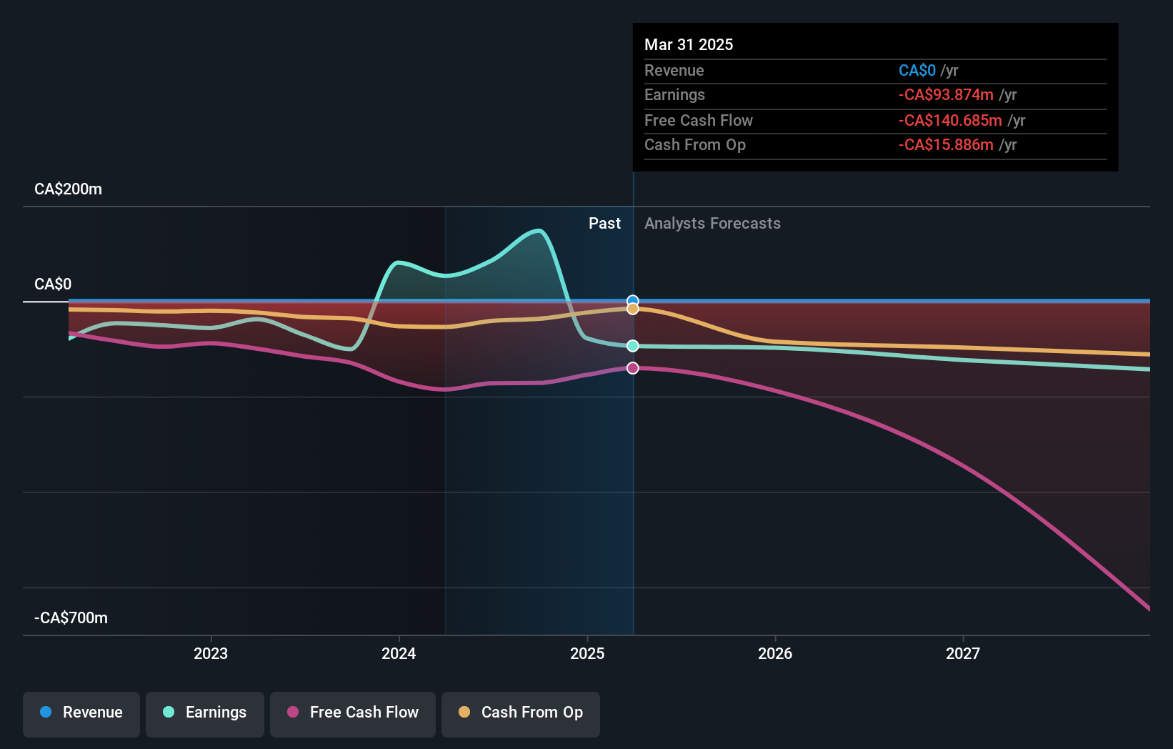The width and height of the screenshot is (1173, 749).
Task: Click the 2027 year label on the axis
Action: [963, 653]
